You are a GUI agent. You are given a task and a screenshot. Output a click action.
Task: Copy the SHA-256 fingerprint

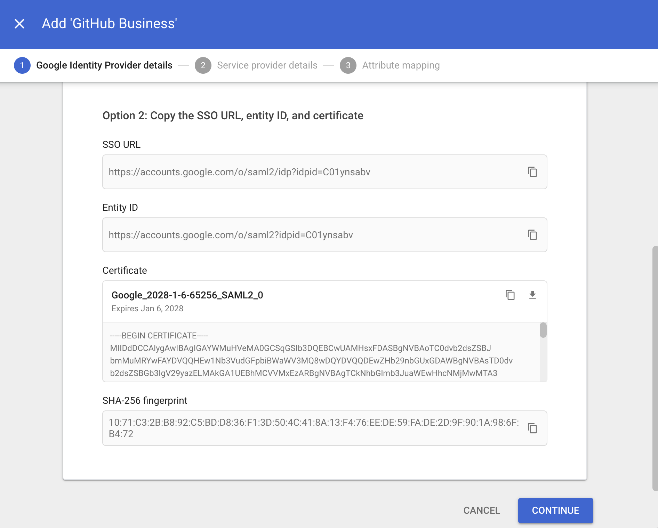pyautogui.click(x=532, y=428)
